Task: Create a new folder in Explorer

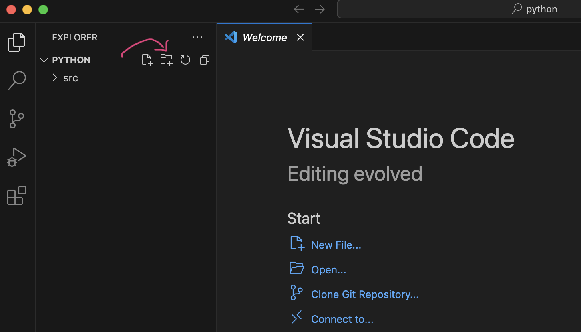Action: click(166, 60)
